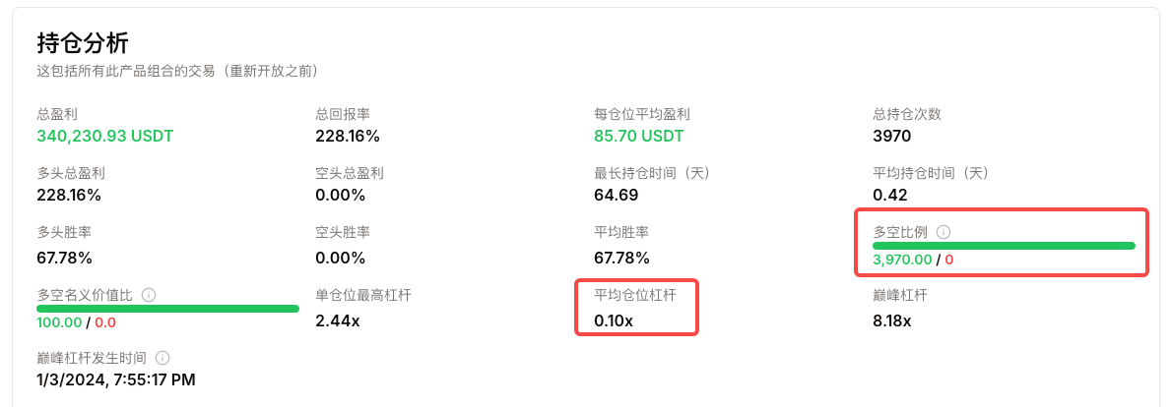Click the 最长持仓时间 value 64.69

click(x=617, y=196)
